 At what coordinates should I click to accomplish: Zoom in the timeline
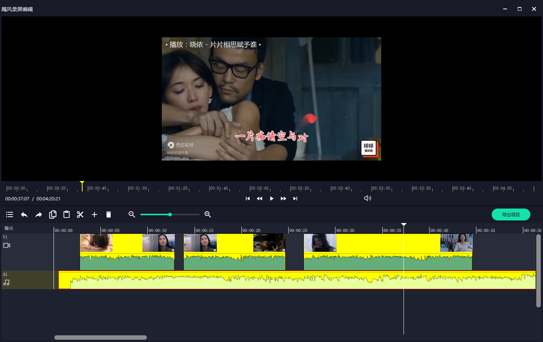(x=208, y=214)
